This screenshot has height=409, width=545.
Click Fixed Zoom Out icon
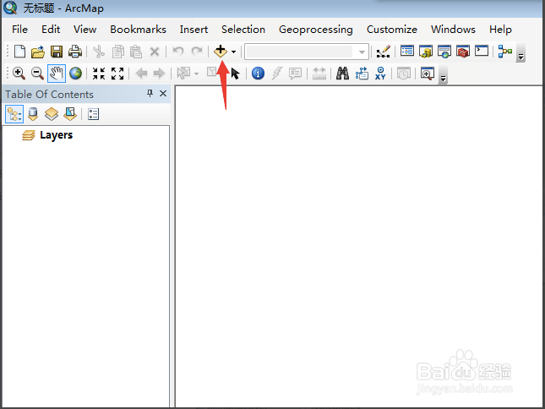(117, 74)
